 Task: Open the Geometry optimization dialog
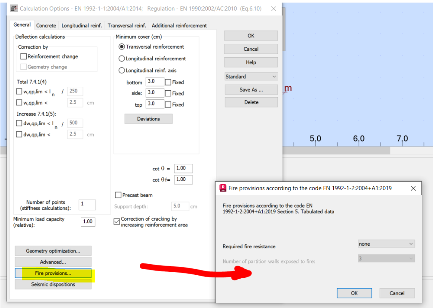(52, 251)
